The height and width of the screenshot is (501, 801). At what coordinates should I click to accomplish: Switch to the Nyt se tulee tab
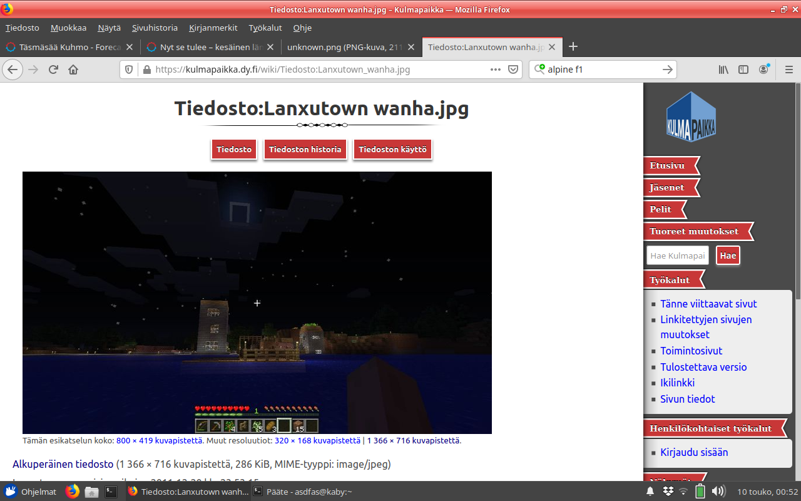tap(210, 47)
